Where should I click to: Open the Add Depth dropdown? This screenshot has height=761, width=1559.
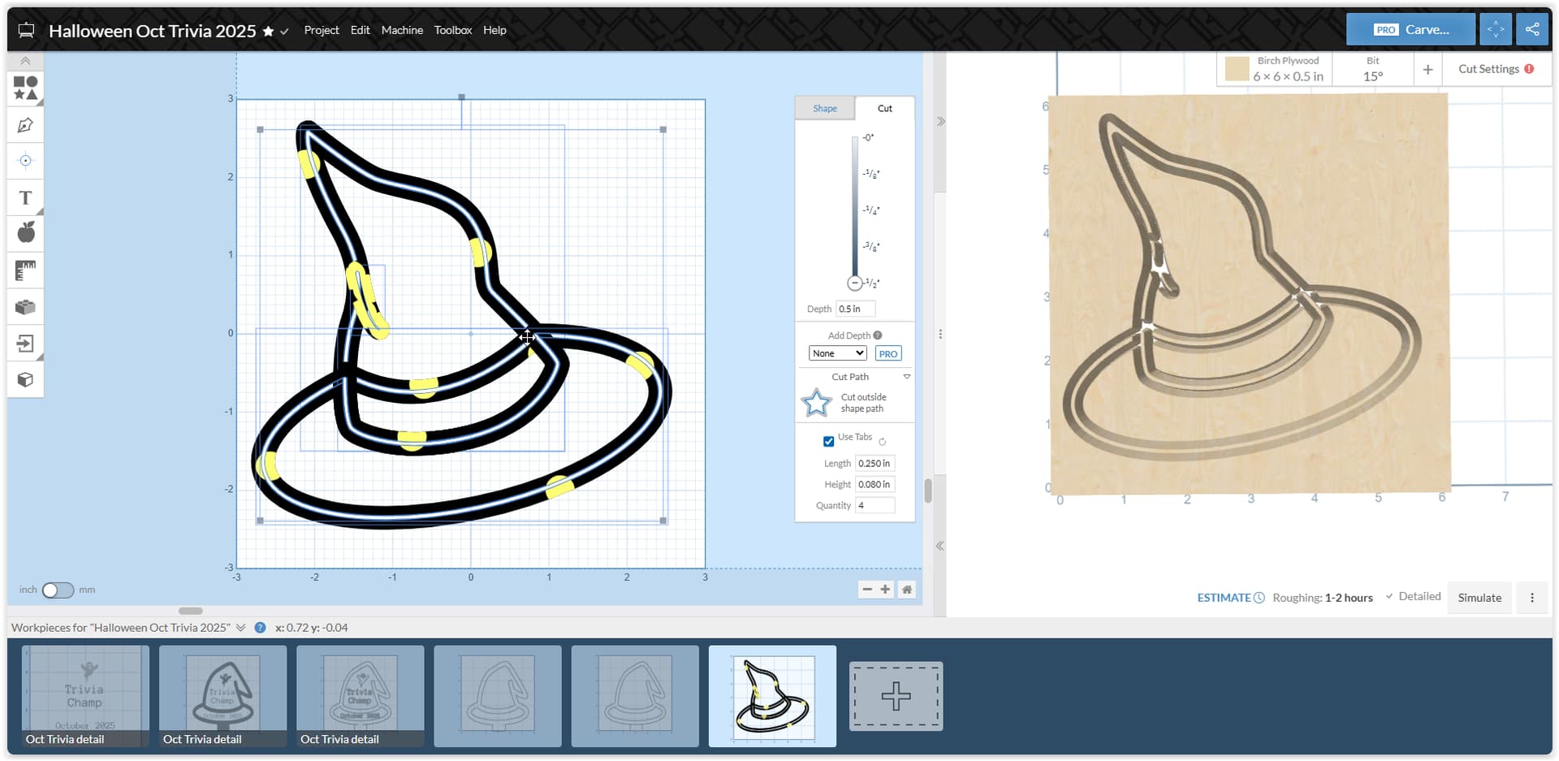[837, 353]
